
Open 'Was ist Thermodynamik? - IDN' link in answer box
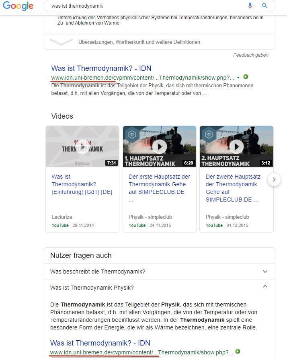100,343
